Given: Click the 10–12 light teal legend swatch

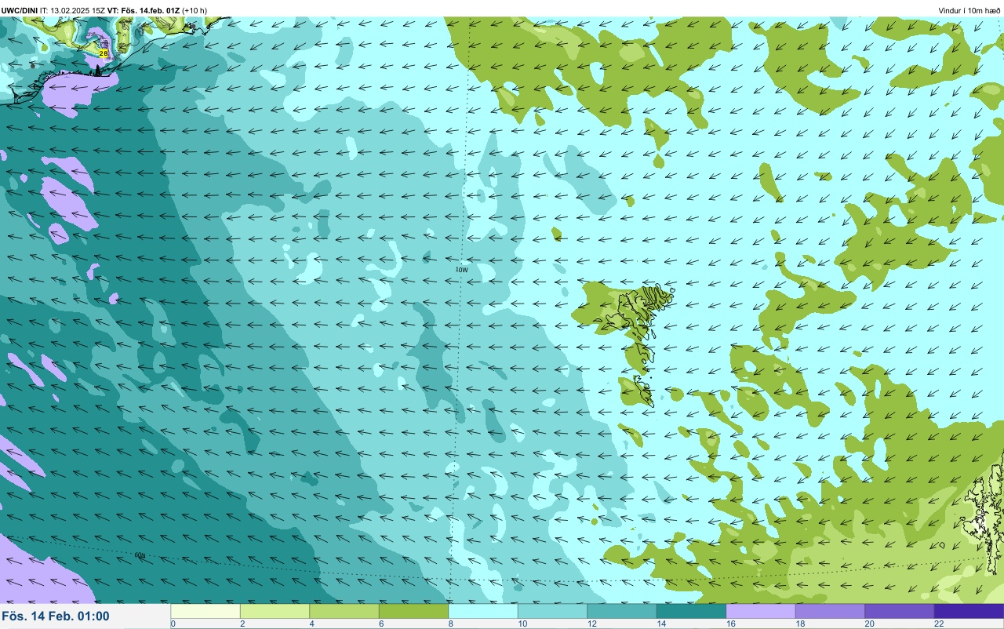Looking at the screenshot, I should coord(552,611).
